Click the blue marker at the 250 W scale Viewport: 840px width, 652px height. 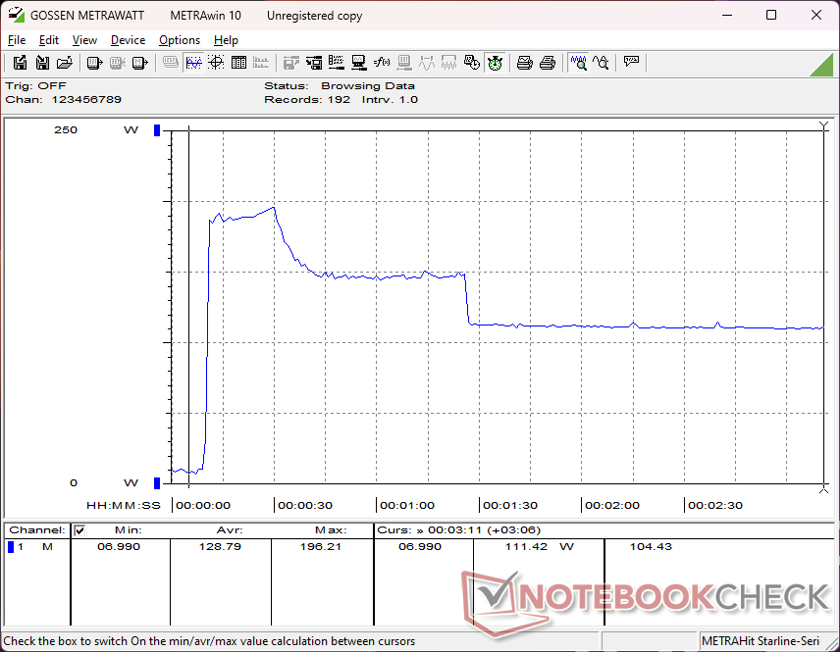(157, 130)
